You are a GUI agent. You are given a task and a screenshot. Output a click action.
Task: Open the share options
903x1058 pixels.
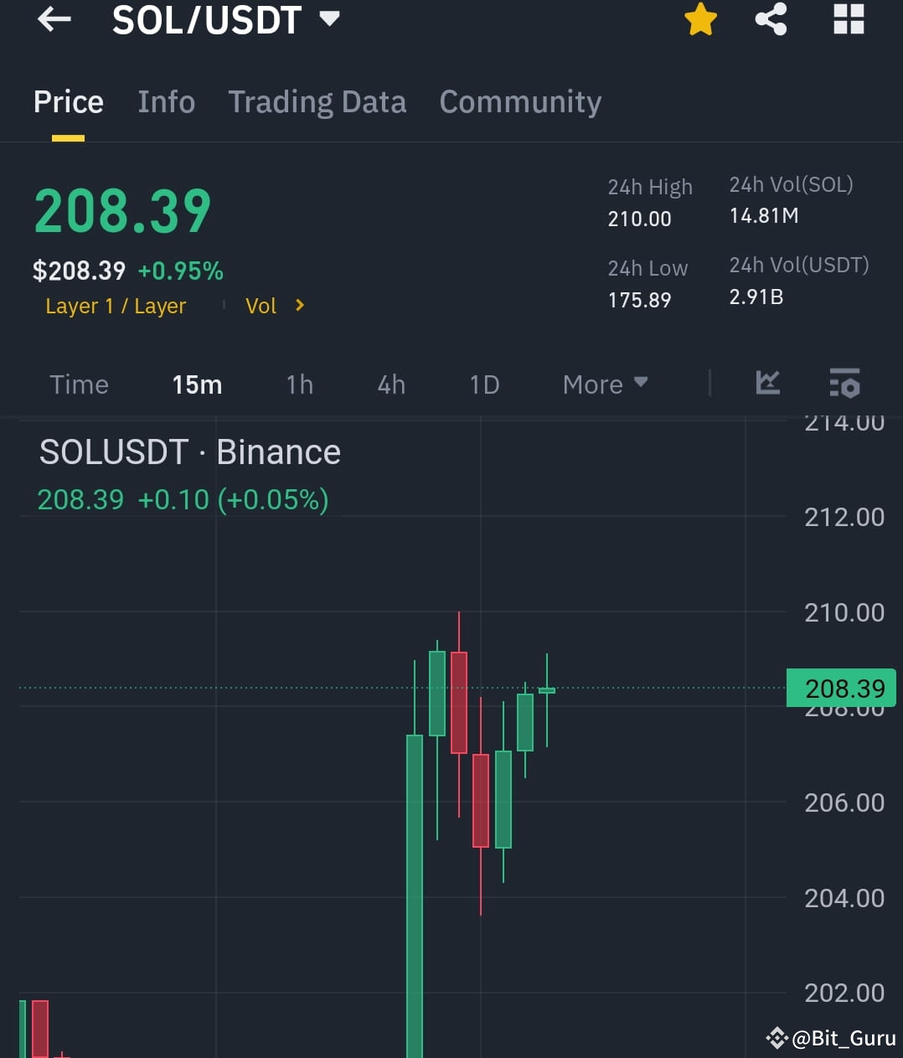tap(771, 20)
